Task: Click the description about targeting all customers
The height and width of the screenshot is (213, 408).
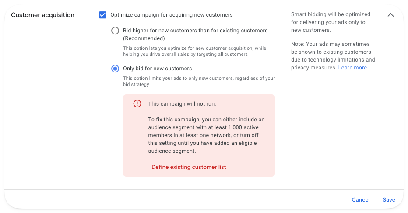Action: click(x=194, y=51)
